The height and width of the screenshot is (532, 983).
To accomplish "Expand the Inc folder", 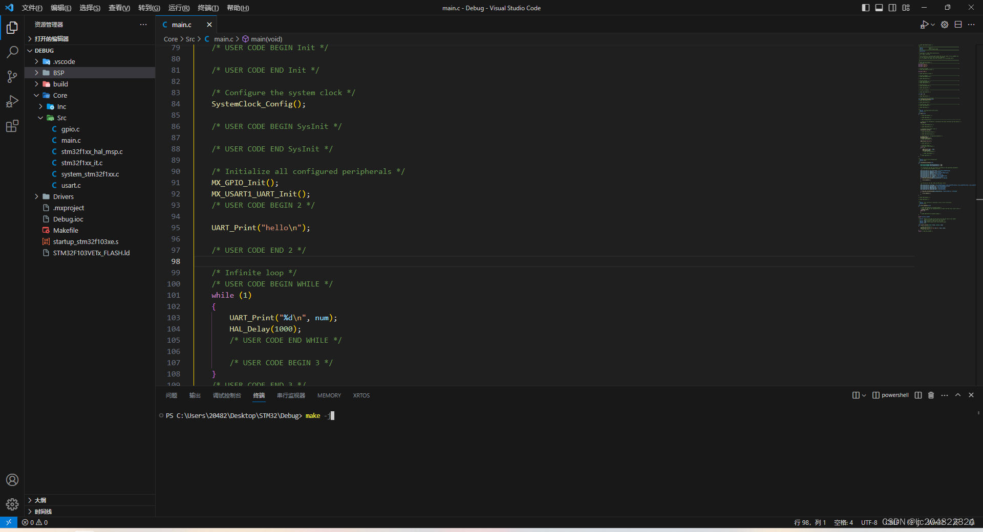I will (x=90, y=106).
